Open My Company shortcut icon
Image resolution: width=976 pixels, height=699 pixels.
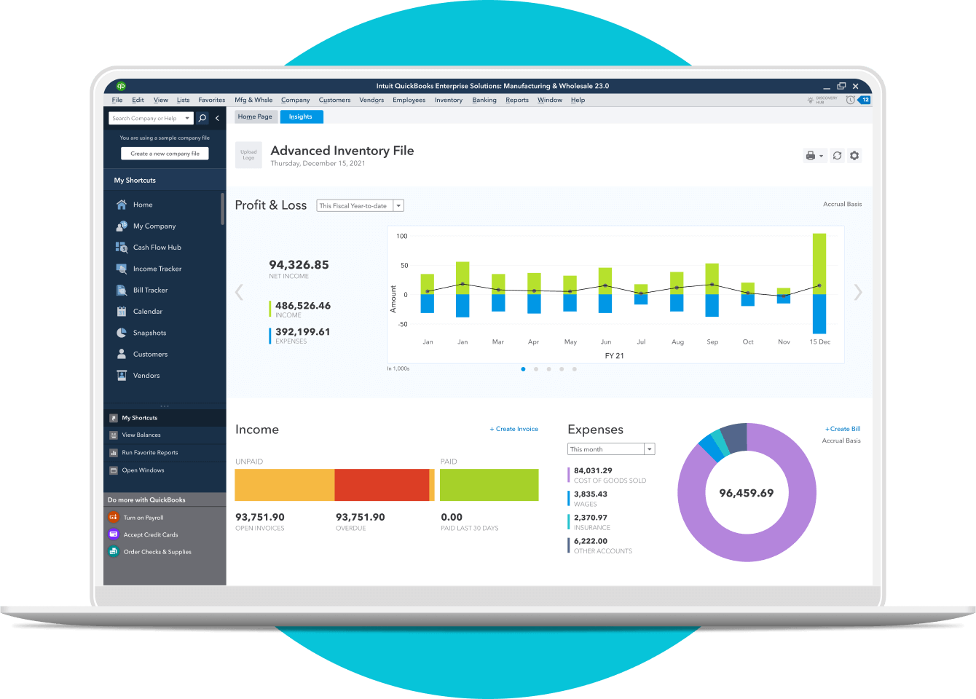point(122,226)
